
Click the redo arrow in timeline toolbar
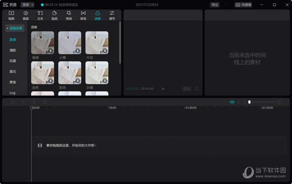(x=23, y=102)
